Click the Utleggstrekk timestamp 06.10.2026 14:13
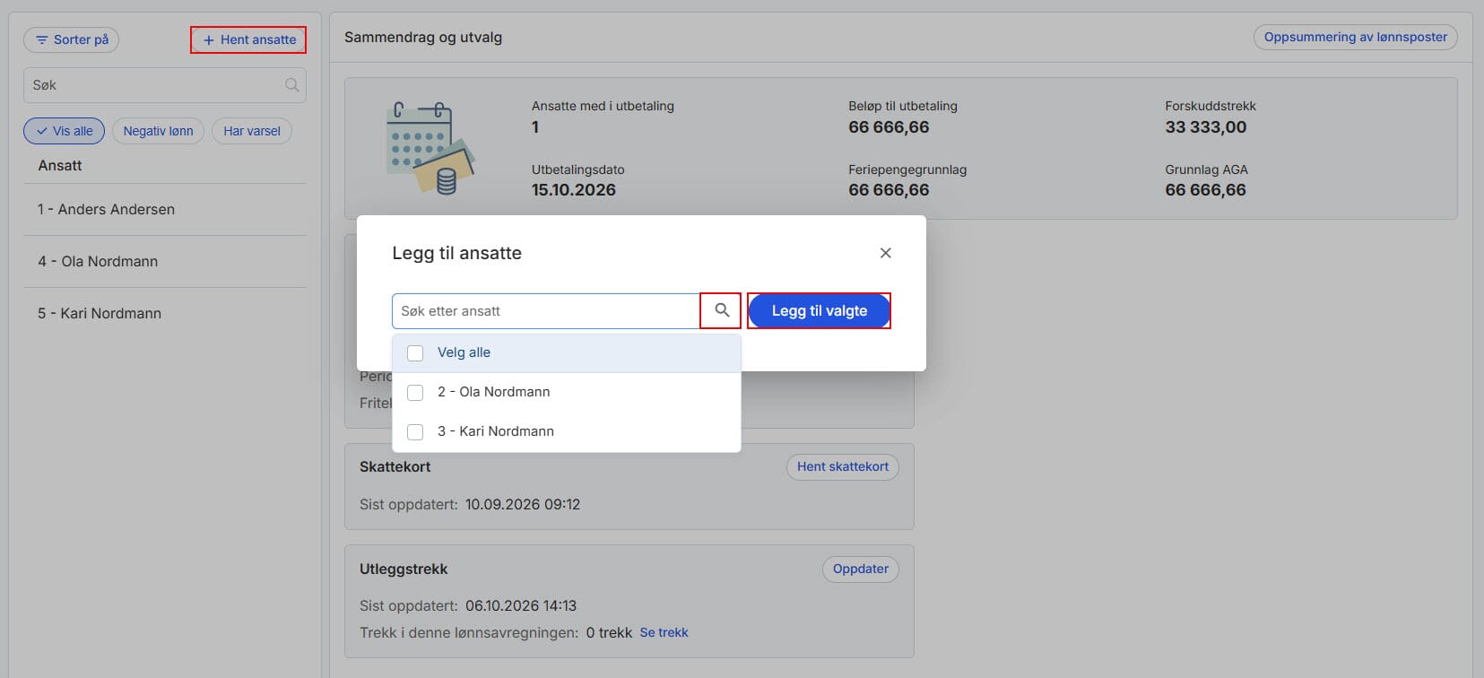 tap(521, 605)
